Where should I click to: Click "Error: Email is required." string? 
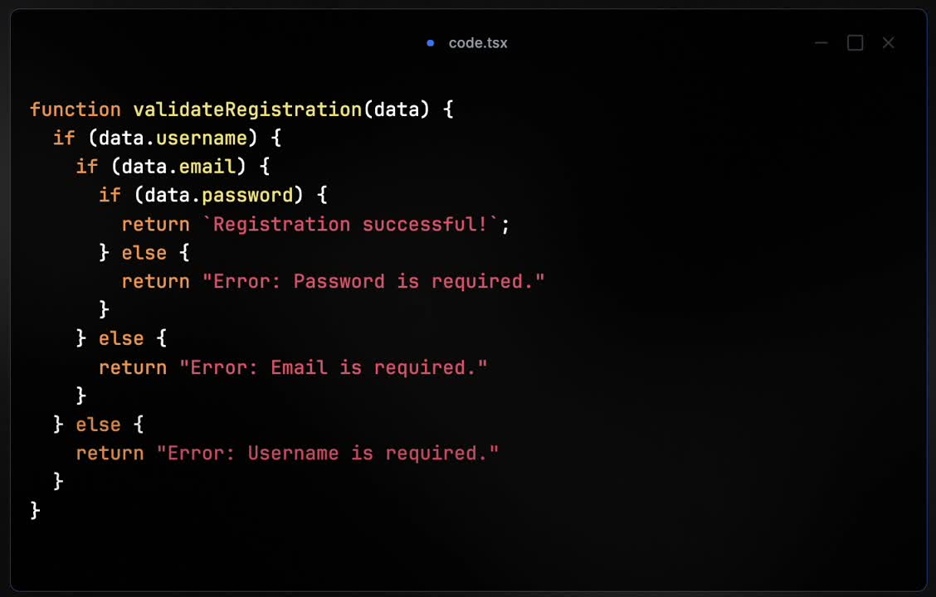point(333,367)
